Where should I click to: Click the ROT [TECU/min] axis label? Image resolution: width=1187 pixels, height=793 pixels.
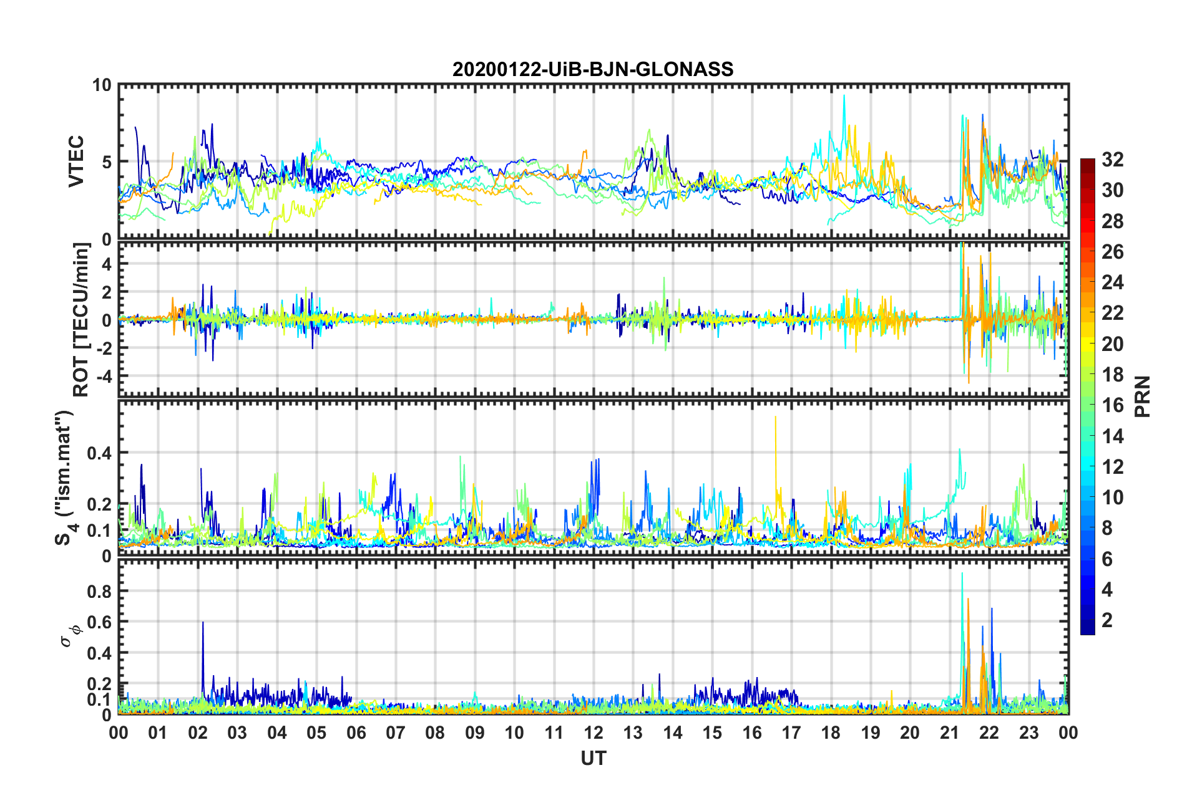pos(81,320)
